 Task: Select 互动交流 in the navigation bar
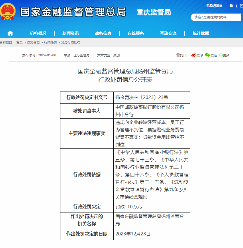[168, 33]
